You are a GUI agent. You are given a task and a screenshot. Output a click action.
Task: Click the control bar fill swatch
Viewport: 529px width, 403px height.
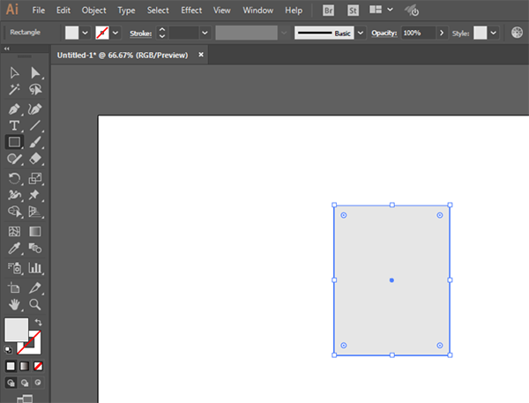[72, 33]
